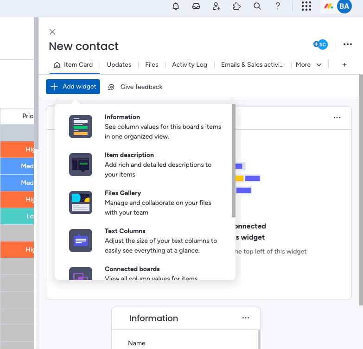Click the Give feedback link

point(135,87)
